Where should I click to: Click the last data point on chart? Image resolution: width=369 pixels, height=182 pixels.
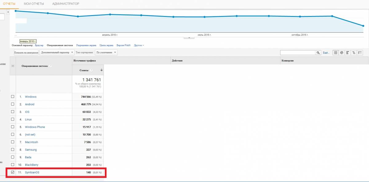point(363,26)
